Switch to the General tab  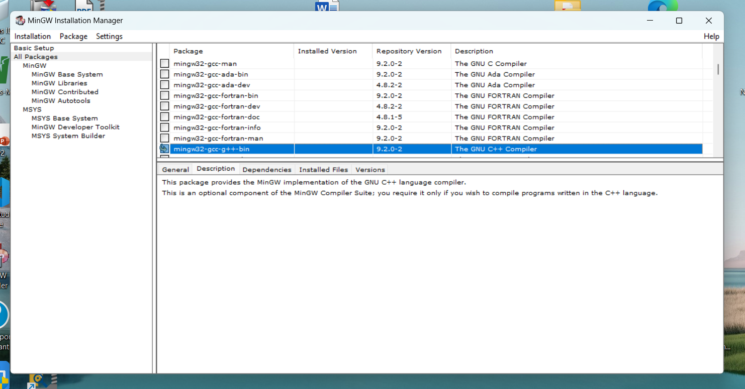(x=175, y=170)
